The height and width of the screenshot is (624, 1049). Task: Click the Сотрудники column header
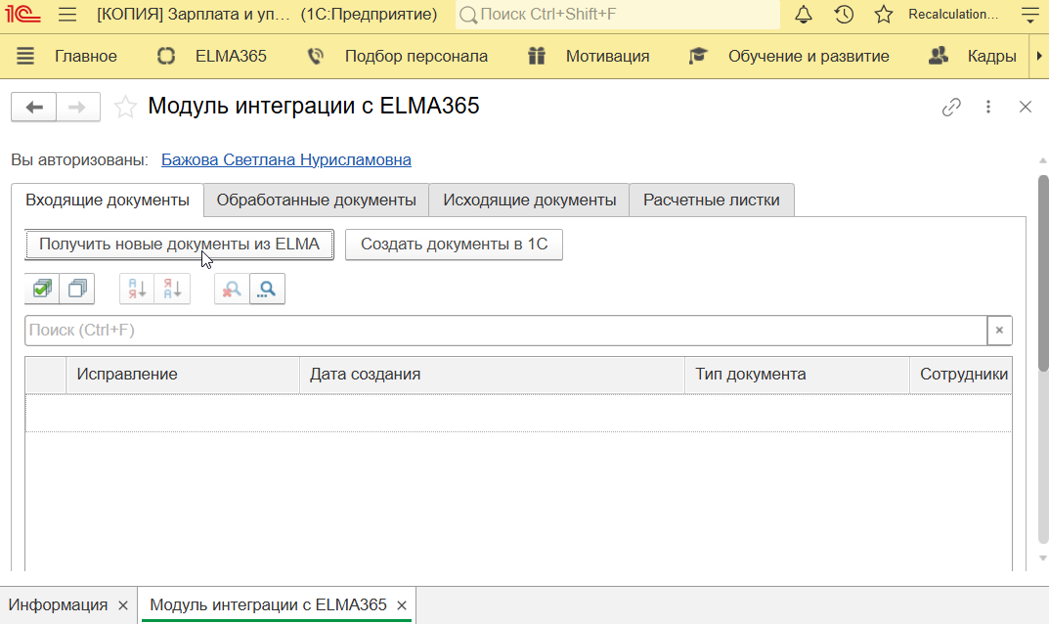coord(961,375)
